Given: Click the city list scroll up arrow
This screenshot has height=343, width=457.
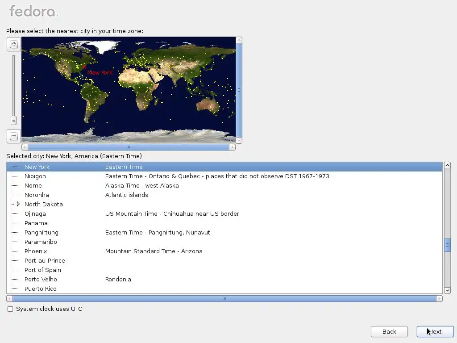Looking at the screenshot, I should [447, 165].
